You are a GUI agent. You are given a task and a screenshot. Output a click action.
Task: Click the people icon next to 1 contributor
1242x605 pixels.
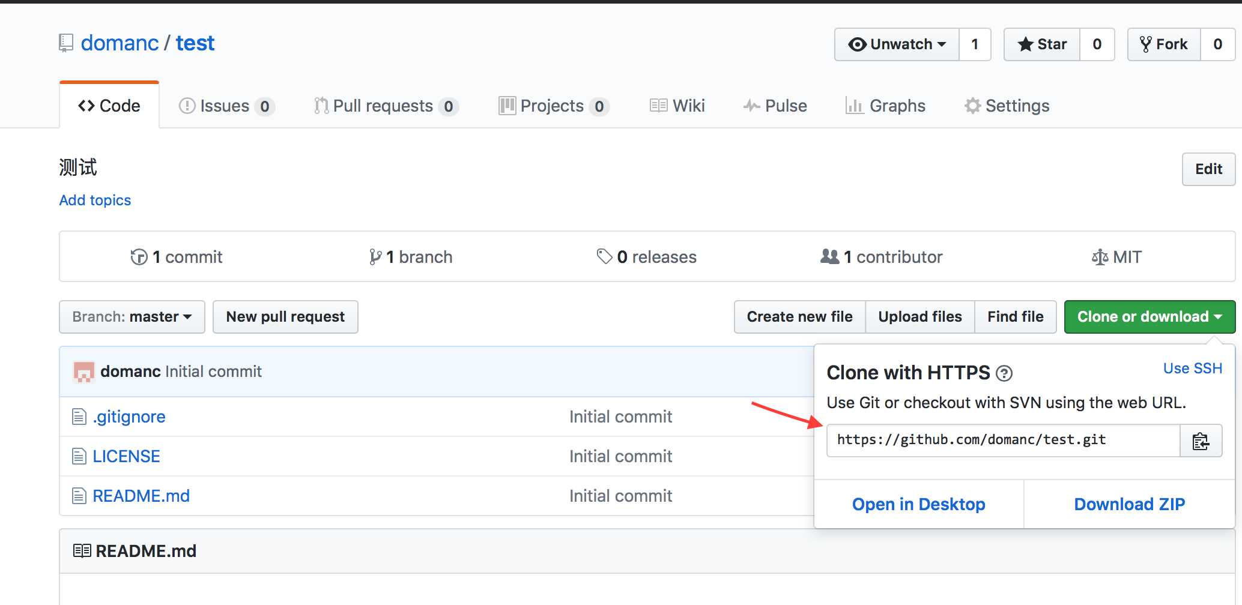point(829,256)
